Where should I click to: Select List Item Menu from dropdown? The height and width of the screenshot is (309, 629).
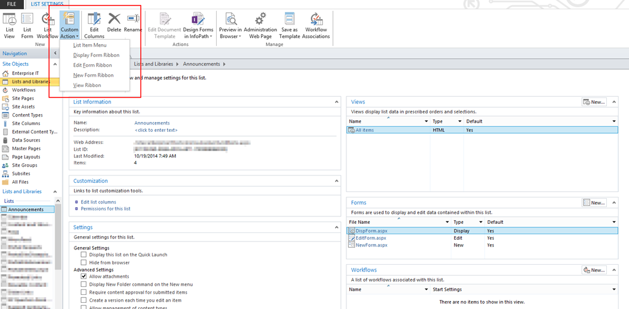(90, 45)
